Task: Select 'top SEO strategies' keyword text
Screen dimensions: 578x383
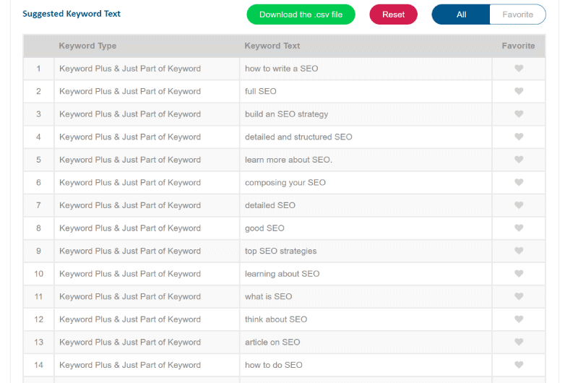Action: click(x=280, y=251)
